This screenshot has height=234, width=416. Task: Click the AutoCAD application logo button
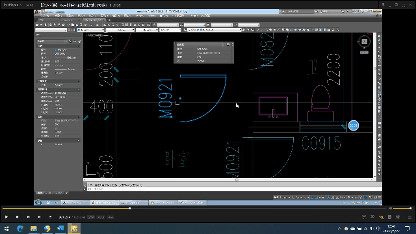[38, 12]
